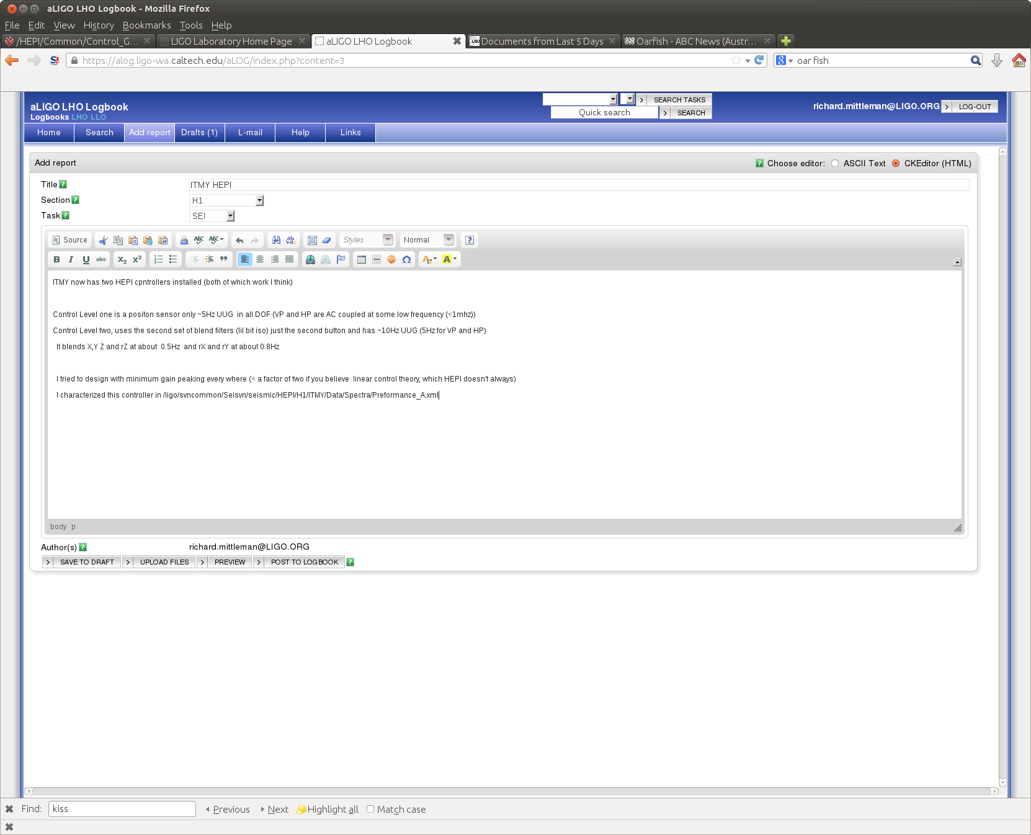Select the CKEditor (HTML) radio button
The height and width of the screenshot is (835, 1031).
896,163
